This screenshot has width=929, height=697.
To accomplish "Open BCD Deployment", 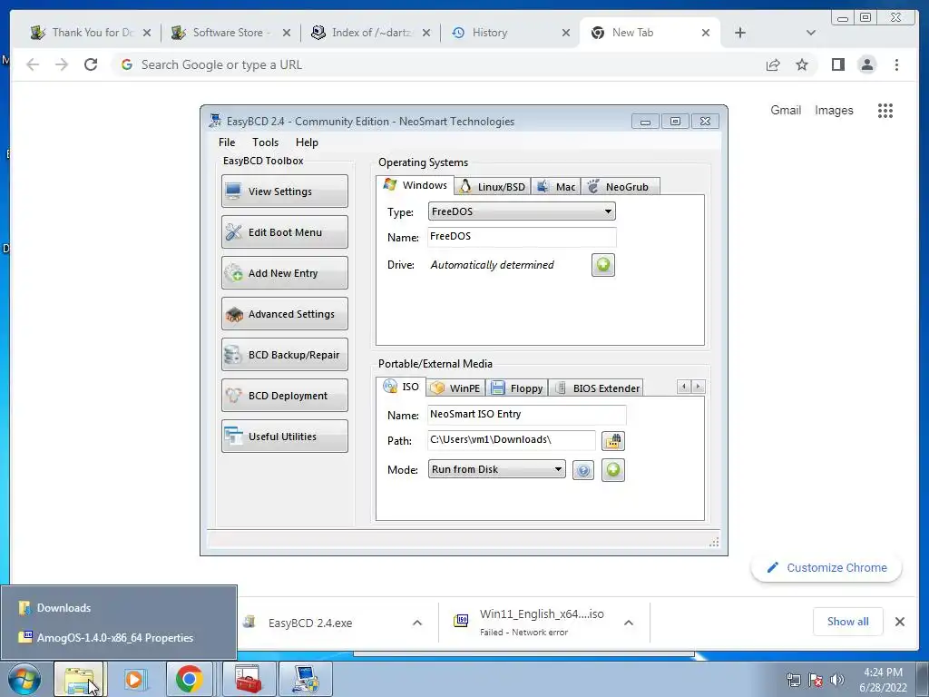I will pyautogui.click(x=284, y=396).
